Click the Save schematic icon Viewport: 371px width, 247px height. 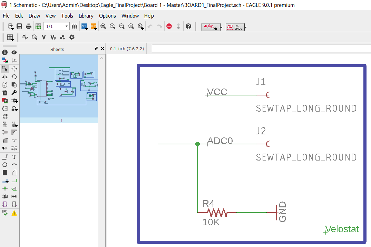(x=19, y=26)
